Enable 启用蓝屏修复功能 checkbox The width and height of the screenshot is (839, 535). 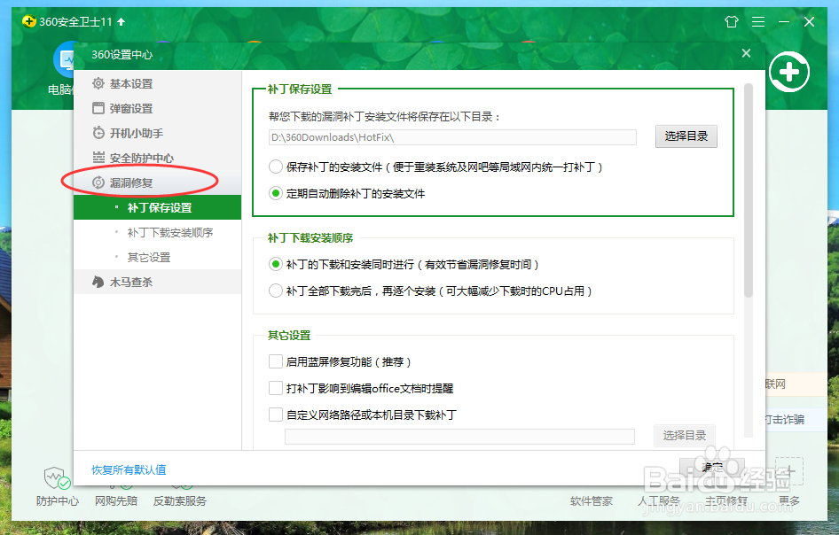point(276,361)
